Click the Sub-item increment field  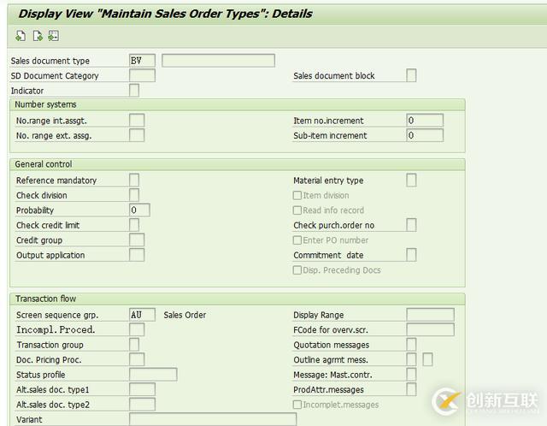pyautogui.click(x=425, y=135)
